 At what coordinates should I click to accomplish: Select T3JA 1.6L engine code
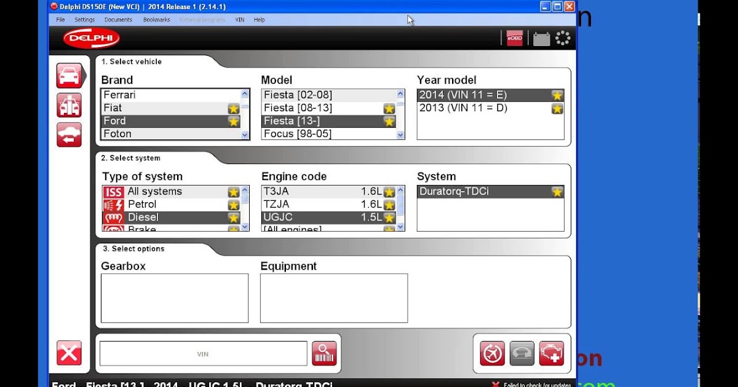(x=328, y=192)
